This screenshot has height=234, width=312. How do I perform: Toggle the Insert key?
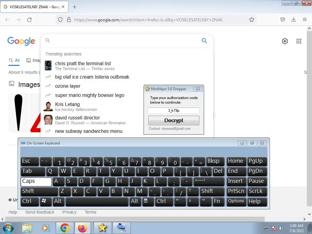[236, 182]
